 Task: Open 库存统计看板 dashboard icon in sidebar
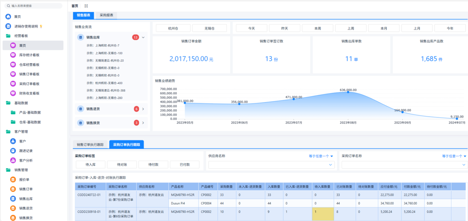[13, 55]
